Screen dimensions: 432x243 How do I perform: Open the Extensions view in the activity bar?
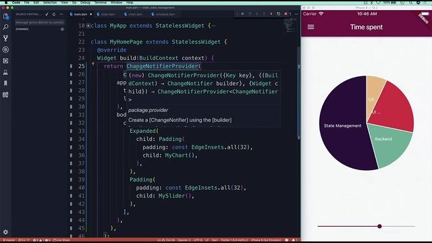(x=6, y=61)
